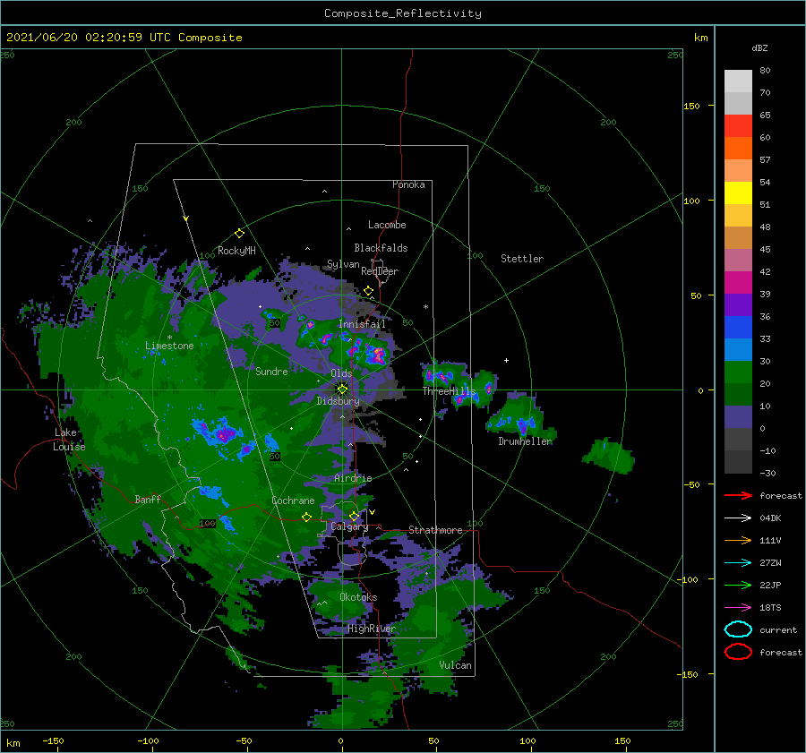Screen dimensions: 806x753
Task: Click the yellow diamond marker above Calgary
Action: pyautogui.click(x=354, y=516)
